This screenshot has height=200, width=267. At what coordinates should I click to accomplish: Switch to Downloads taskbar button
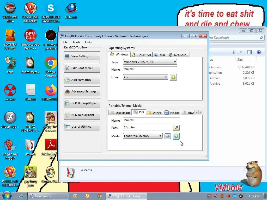pos(48,196)
